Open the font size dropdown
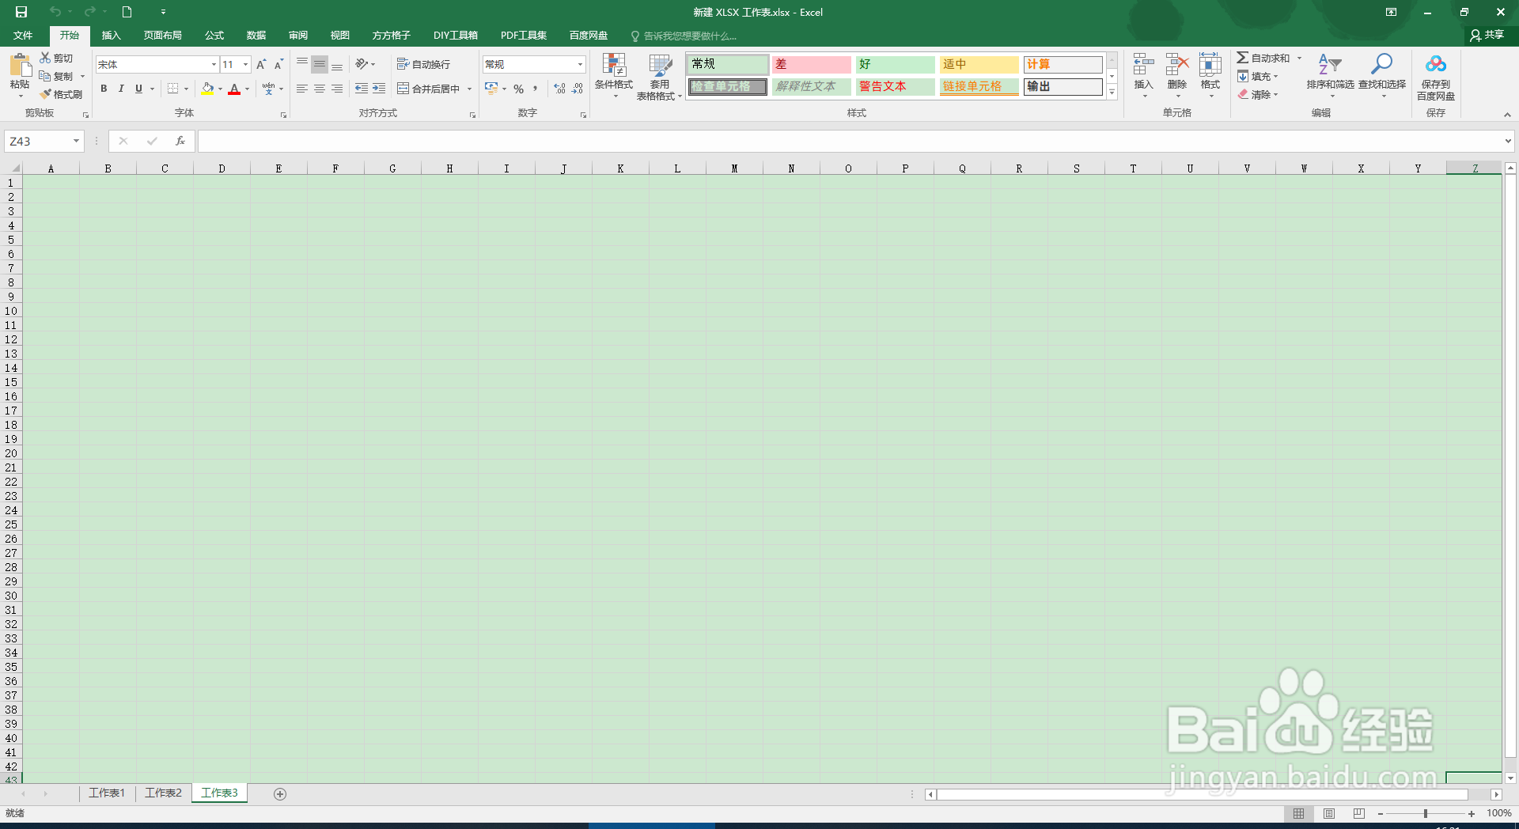Viewport: 1519px width, 829px height. point(246,64)
